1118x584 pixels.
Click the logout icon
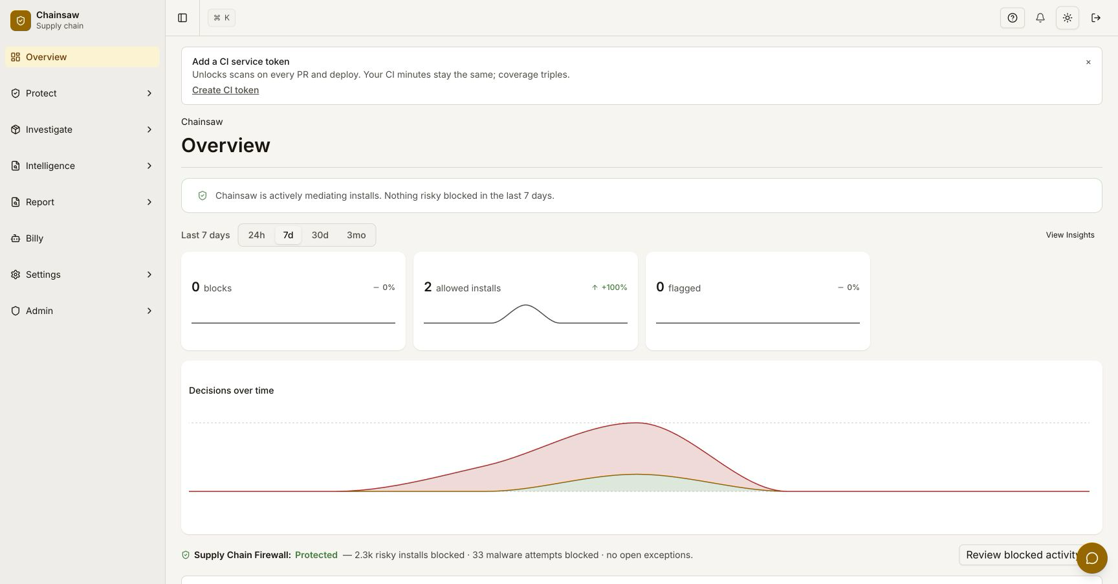tap(1096, 18)
